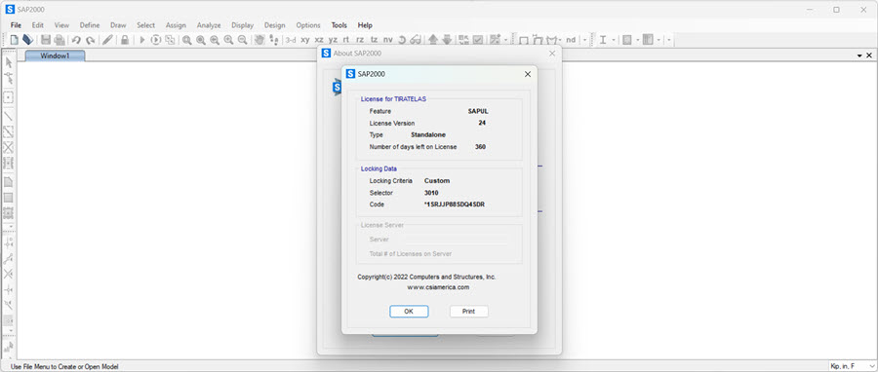Click the Rubber Band Zoom magnifier icon
This screenshot has height=372, width=878.
187,40
